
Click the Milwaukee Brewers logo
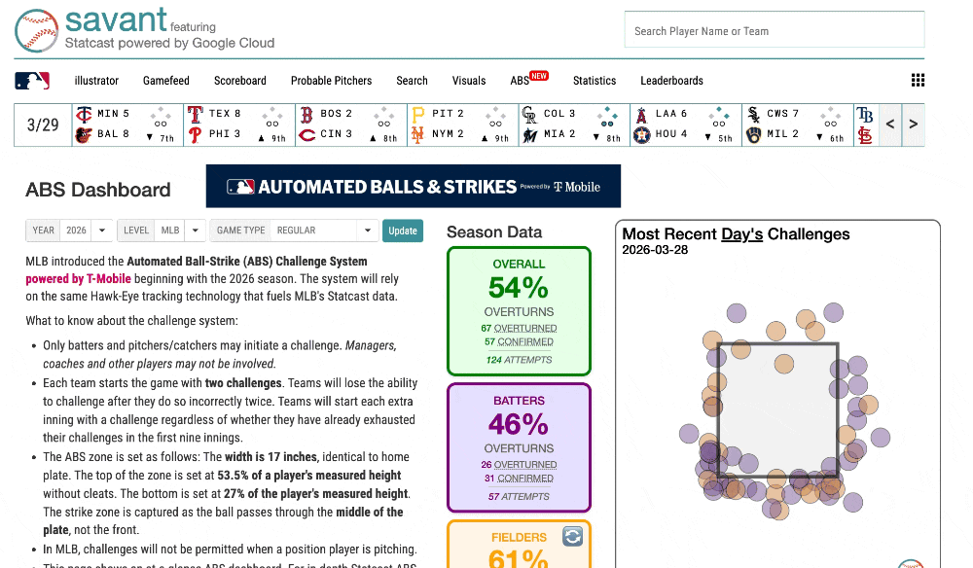click(x=753, y=134)
